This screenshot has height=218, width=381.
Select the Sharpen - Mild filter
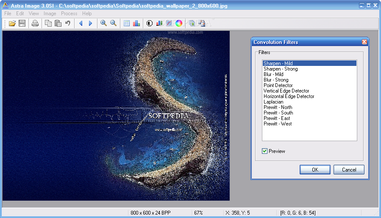click(309, 63)
